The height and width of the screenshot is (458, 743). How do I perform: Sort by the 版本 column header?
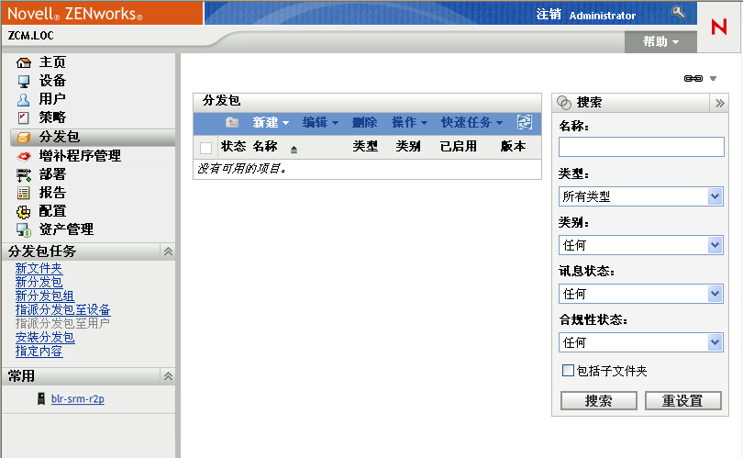[x=513, y=146]
